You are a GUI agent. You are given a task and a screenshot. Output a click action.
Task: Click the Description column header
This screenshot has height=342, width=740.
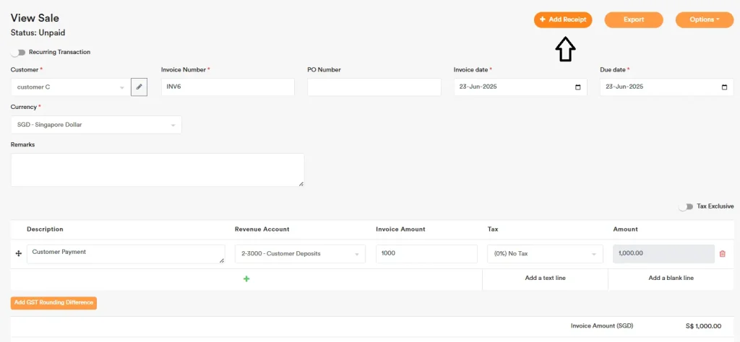coord(45,229)
